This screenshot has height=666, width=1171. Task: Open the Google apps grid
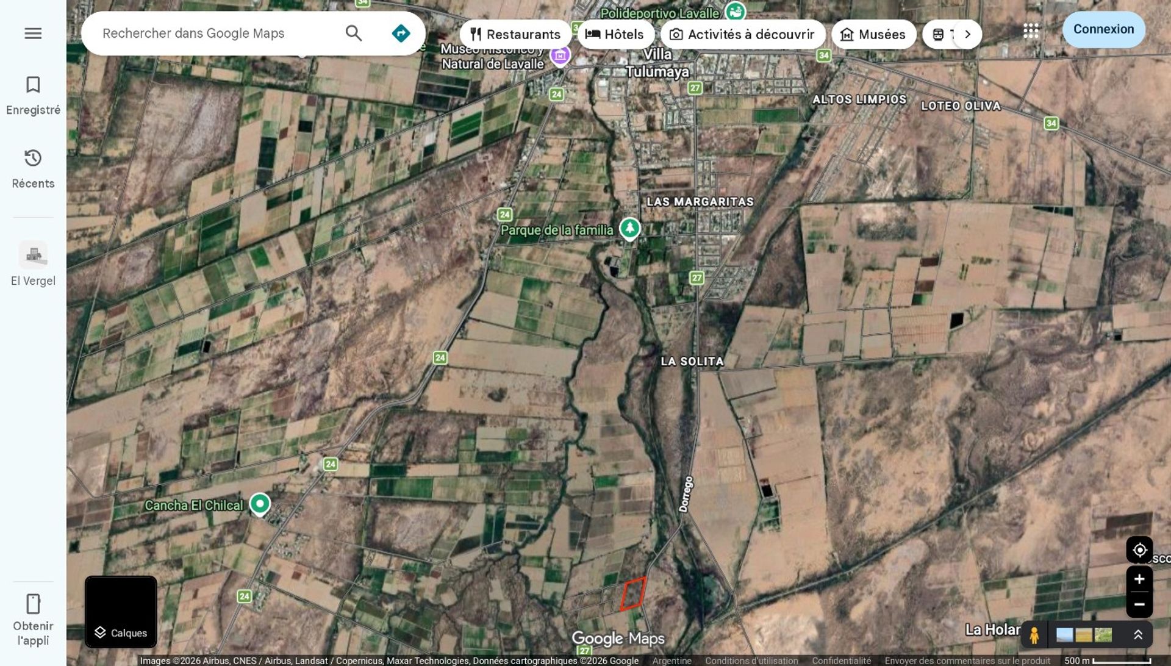[x=1031, y=30]
